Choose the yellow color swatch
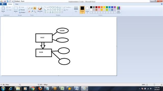 pyautogui.click(x=104, y=7)
